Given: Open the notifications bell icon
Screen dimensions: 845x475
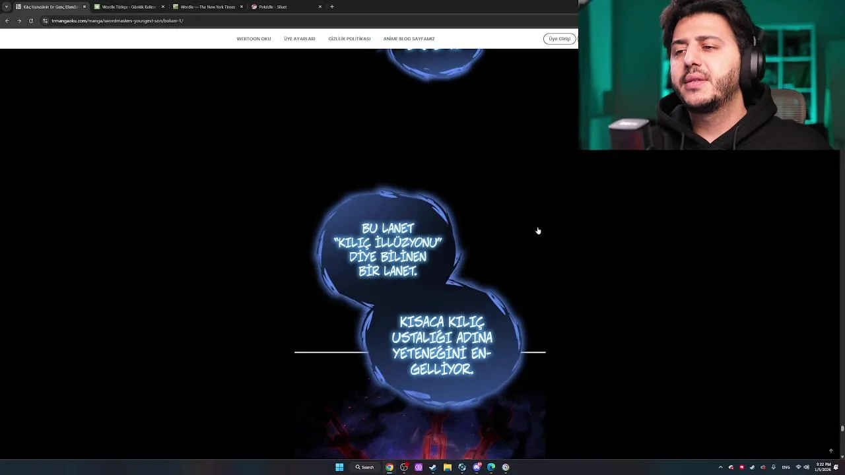Looking at the screenshot, I should coord(836,467).
